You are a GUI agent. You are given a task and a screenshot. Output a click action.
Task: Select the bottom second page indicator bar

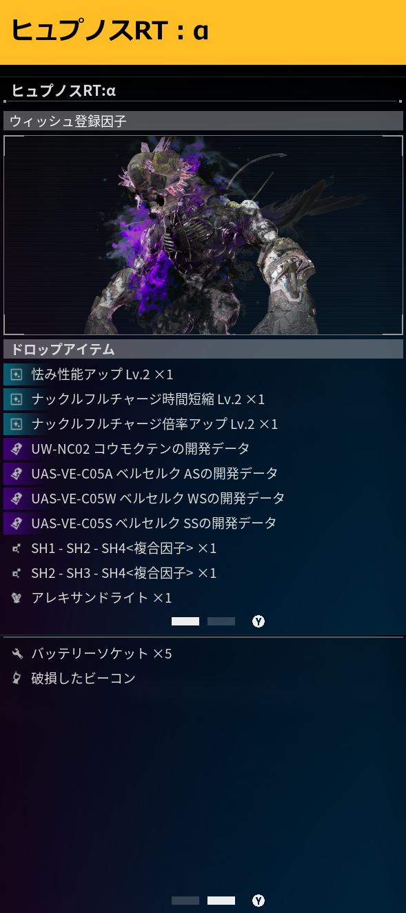click(x=221, y=901)
